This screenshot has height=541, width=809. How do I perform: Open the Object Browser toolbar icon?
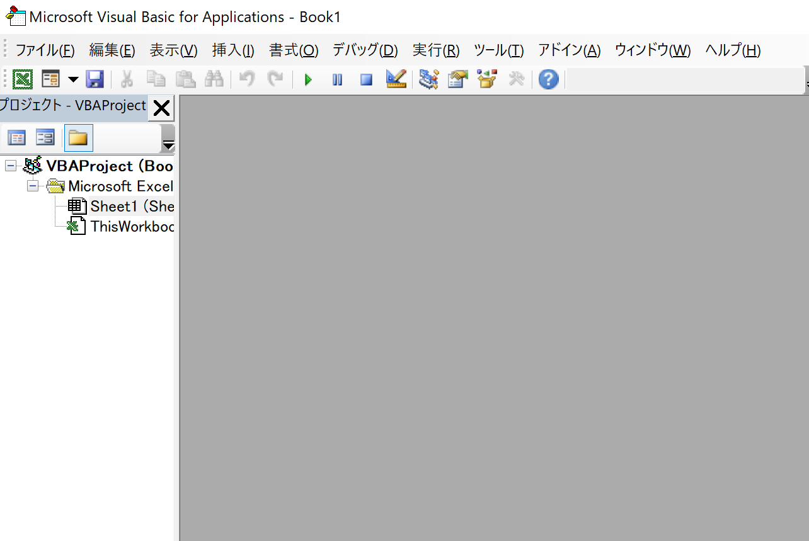click(487, 79)
